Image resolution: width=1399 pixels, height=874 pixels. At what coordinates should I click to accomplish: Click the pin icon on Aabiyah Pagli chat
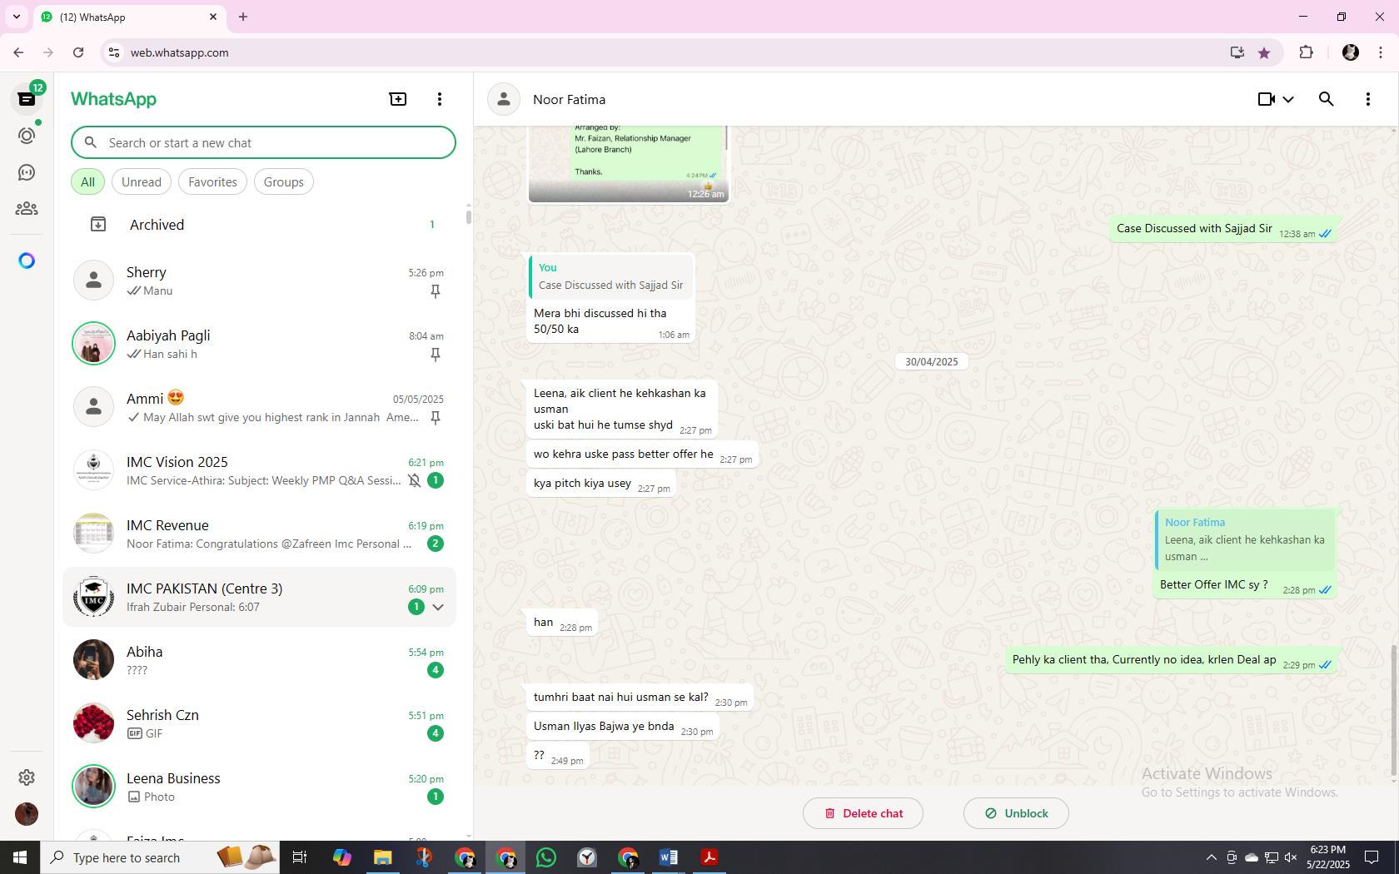[435, 354]
